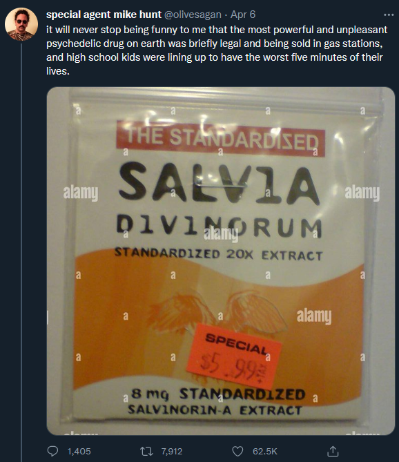Open the Apr 6 timestamp permalink
This screenshot has width=399, height=462.
tap(243, 15)
